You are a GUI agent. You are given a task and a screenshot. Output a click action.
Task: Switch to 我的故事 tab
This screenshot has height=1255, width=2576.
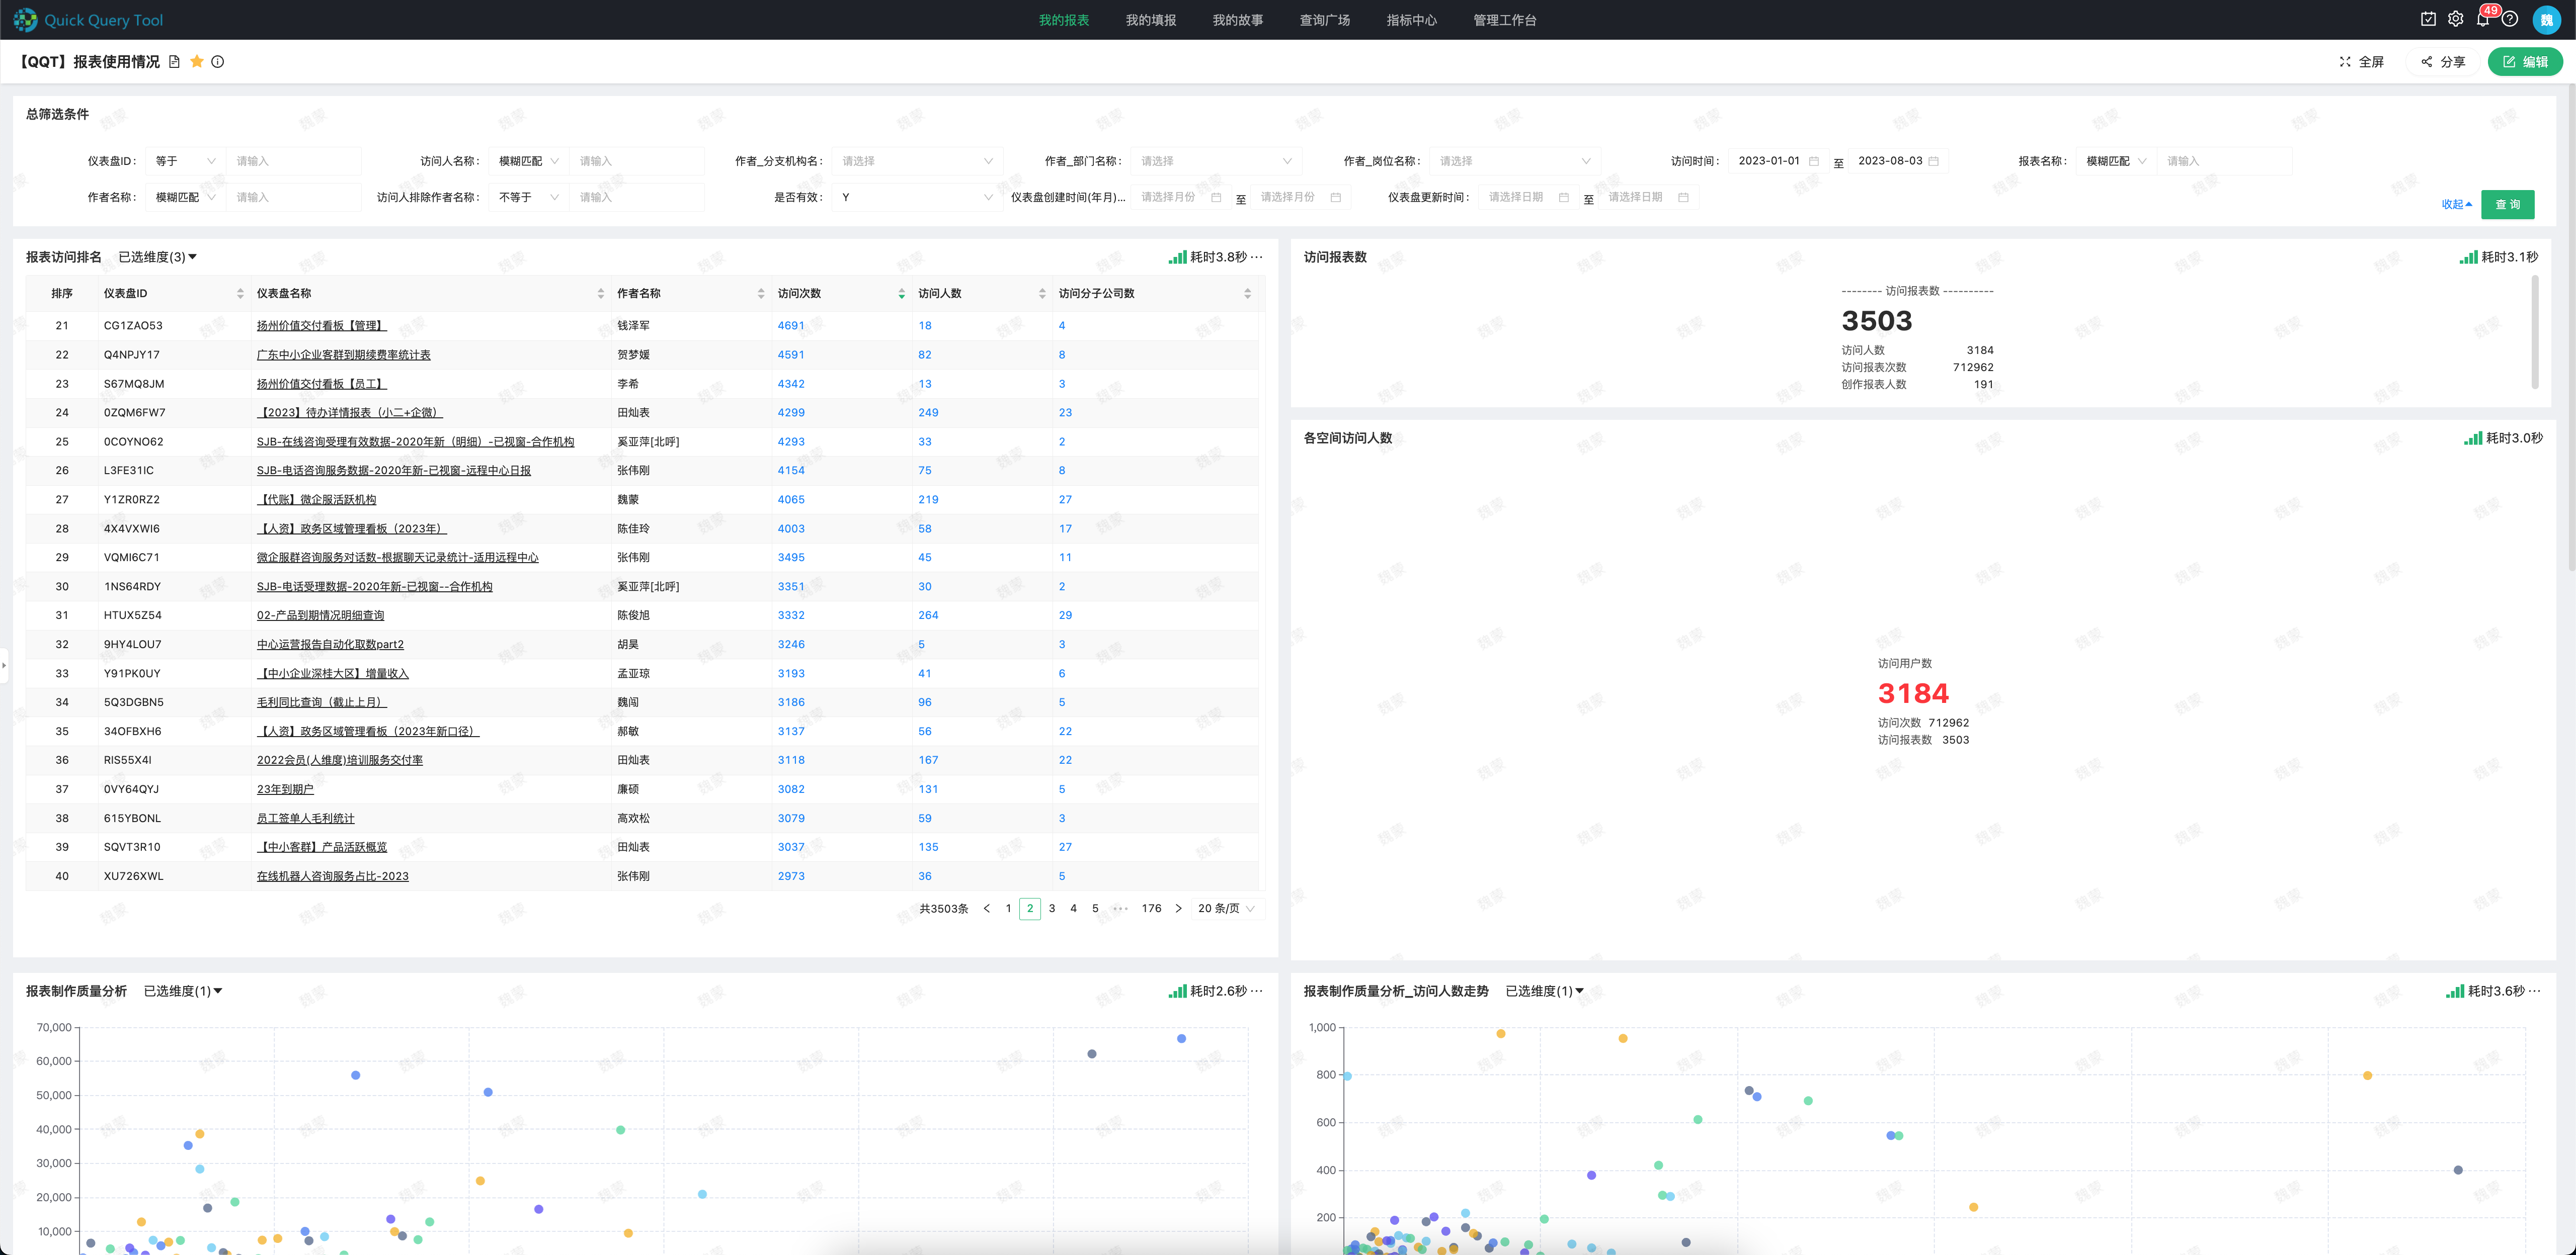1237,20
